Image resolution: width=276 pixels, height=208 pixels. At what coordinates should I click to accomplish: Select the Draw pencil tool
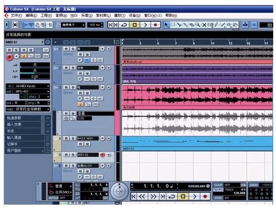coord(217,25)
